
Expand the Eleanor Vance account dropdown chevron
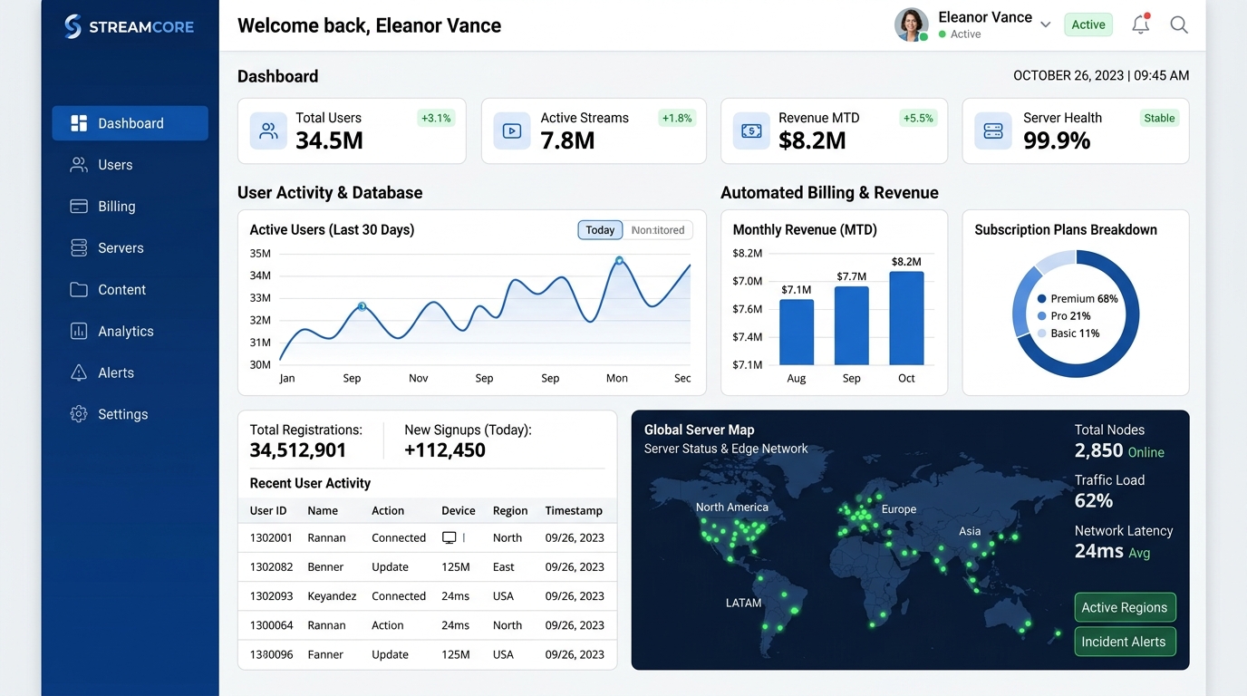(x=1046, y=24)
